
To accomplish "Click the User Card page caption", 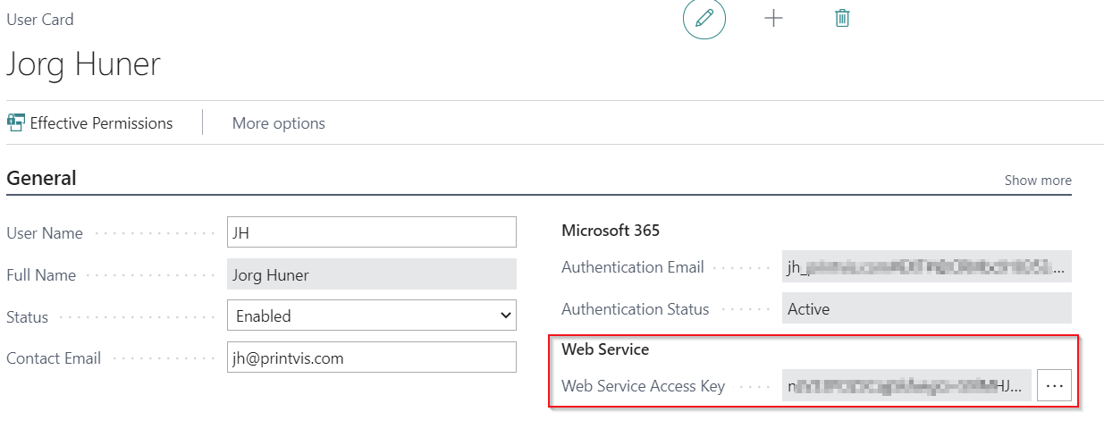I will click(40, 20).
